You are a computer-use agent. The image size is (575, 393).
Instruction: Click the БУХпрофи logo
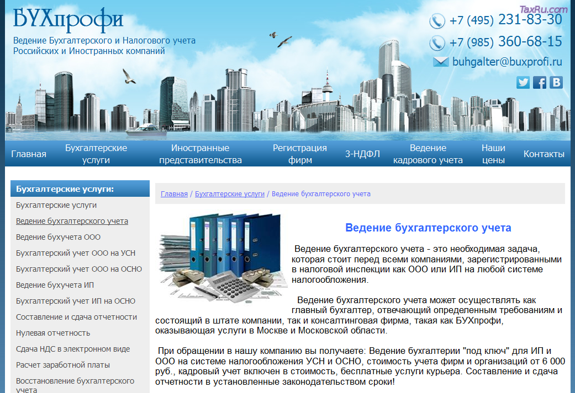pyautogui.click(x=67, y=19)
